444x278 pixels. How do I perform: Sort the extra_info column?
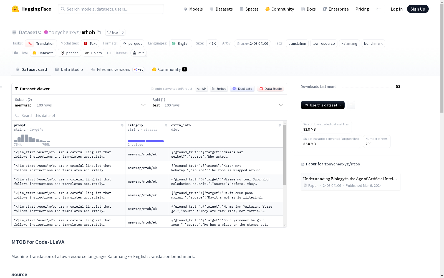[x=280, y=125]
